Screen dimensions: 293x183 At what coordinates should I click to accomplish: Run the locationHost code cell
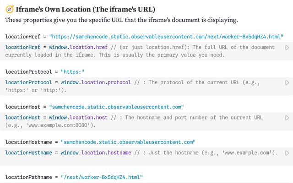(x=287, y=118)
